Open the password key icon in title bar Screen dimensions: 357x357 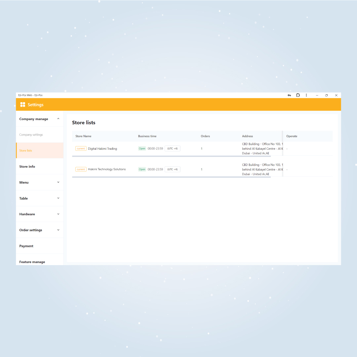pyautogui.click(x=289, y=95)
